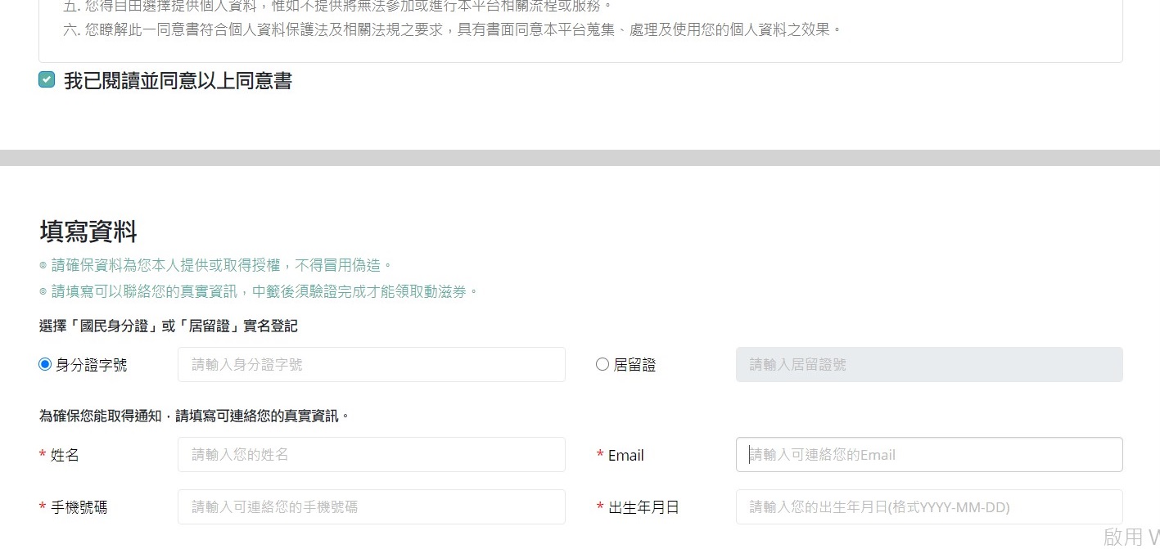This screenshot has width=1160, height=549.
Task: Uncheck the 我已閱讀並同意以上同意書 checkbox
Action: tap(47, 79)
